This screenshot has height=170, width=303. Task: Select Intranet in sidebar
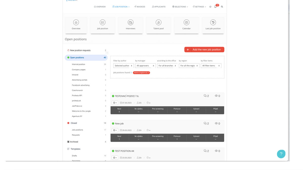tap(75, 75)
